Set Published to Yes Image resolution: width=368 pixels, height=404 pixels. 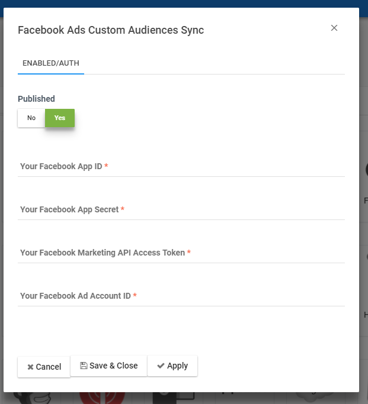click(60, 118)
